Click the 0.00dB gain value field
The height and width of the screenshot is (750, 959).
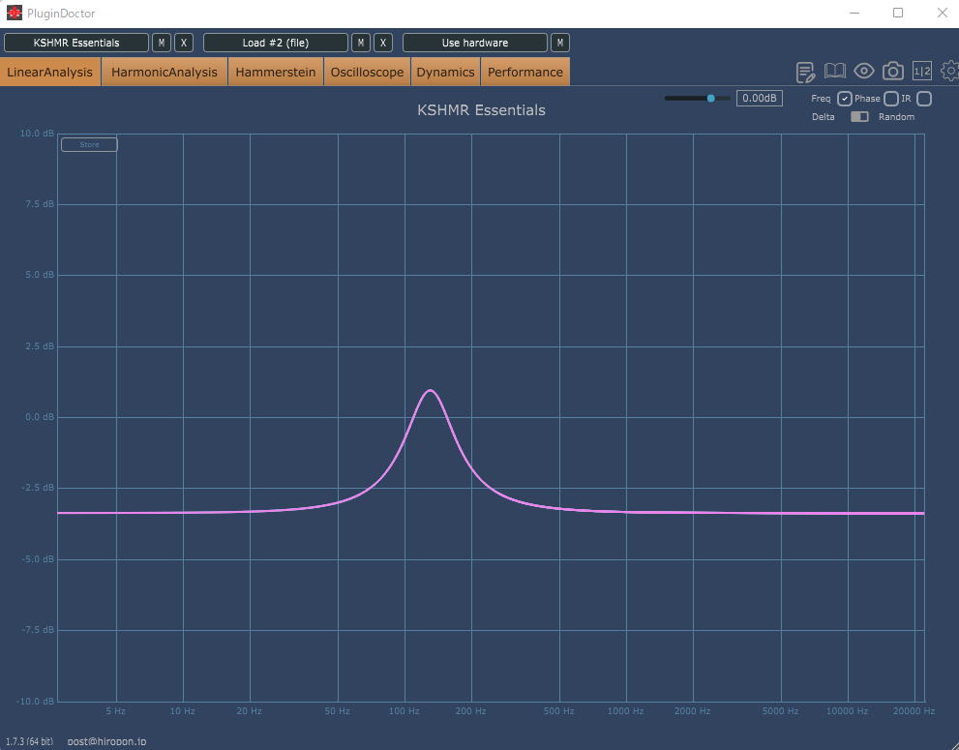coord(759,99)
